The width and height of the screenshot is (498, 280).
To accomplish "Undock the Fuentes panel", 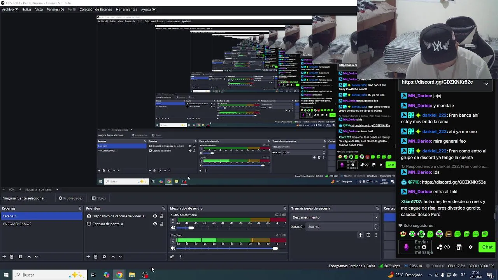I will click(x=163, y=208).
